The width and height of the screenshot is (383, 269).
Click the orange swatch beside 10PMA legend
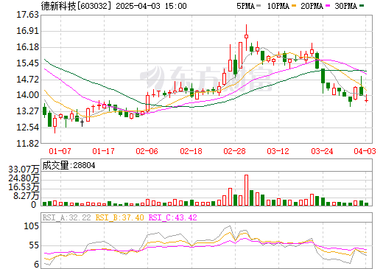click(294, 6)
